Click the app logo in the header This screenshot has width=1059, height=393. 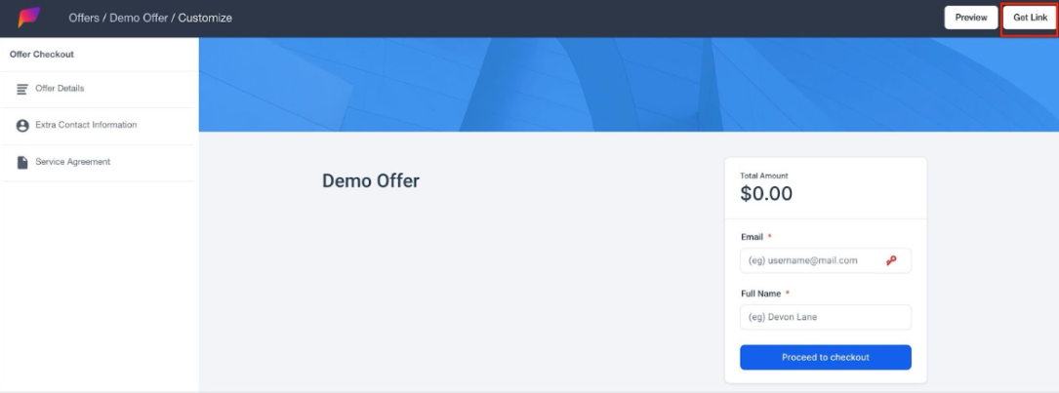coord(29,18)
